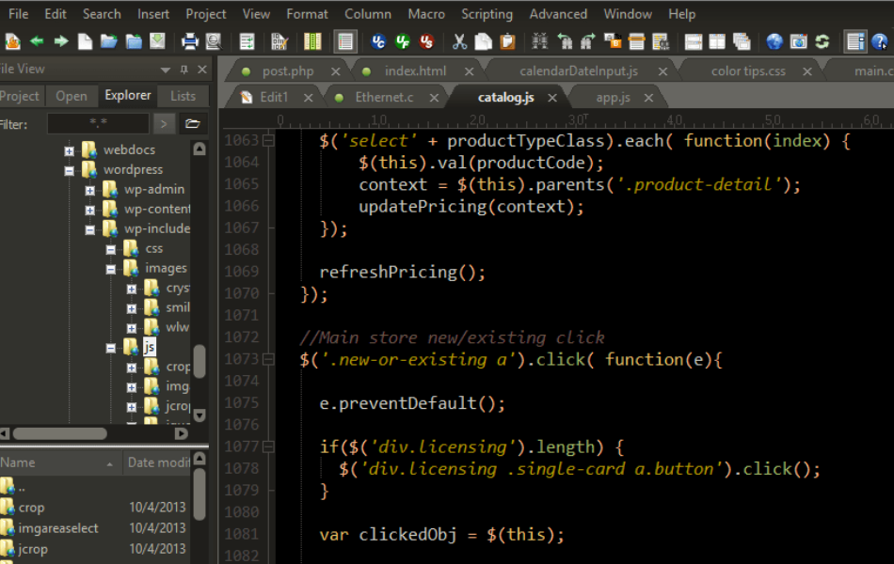
Task: Toggle column mode icon
Action: click(312, 41)
